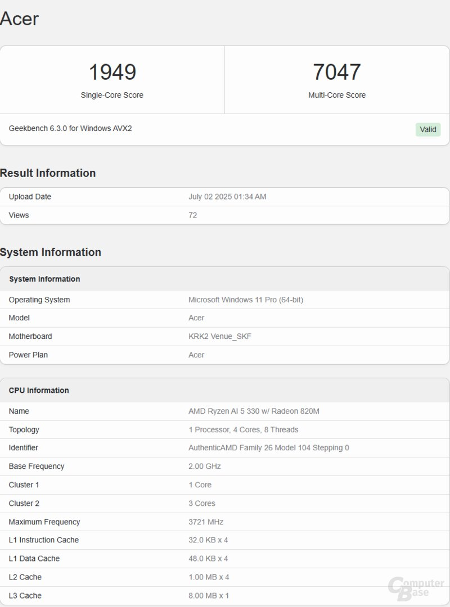Click the Result Information heading

(x=48, y=173)
